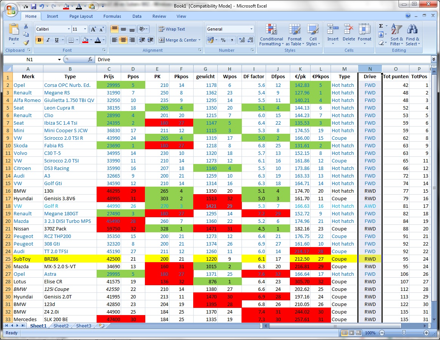
Task: Decrease decimal places
Action: pyautogui.click(x=250, y=40)
